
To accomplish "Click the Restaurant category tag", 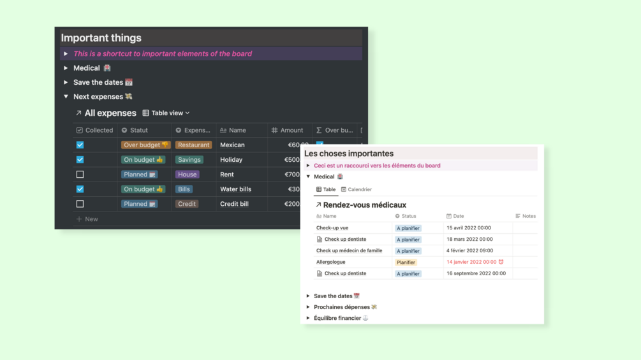I will [x=193, y=145].
